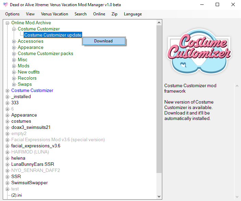This screenshot has width=241, height=201.
Task: Select the Accessories category
Action: click(30, 41)
